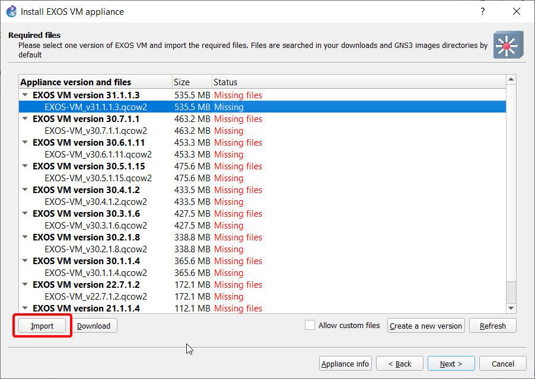Click the Appliance version and files header
This screenshot has width=535, height=379.
click(x=95, y=82)
